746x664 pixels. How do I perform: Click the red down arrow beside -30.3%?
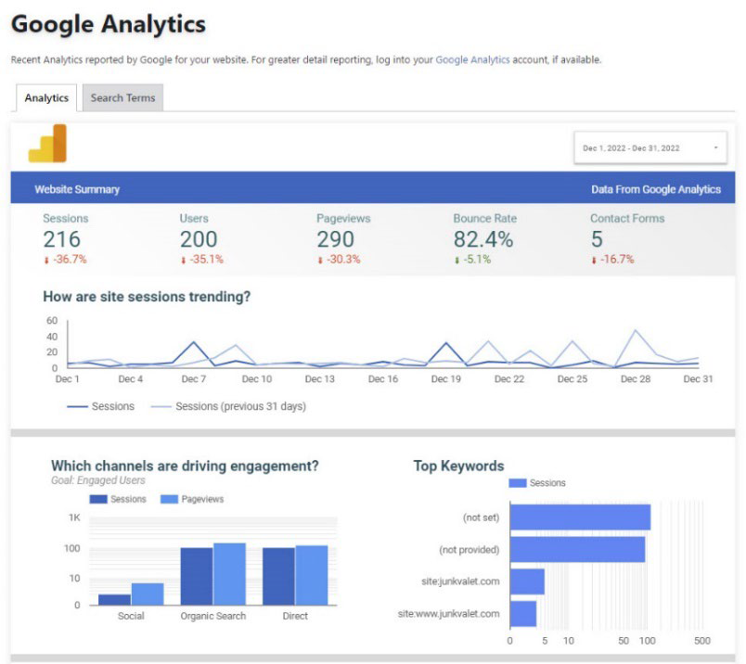(320, 261)
